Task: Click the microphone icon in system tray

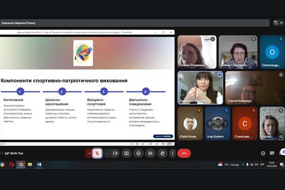Action: point(247,165)
